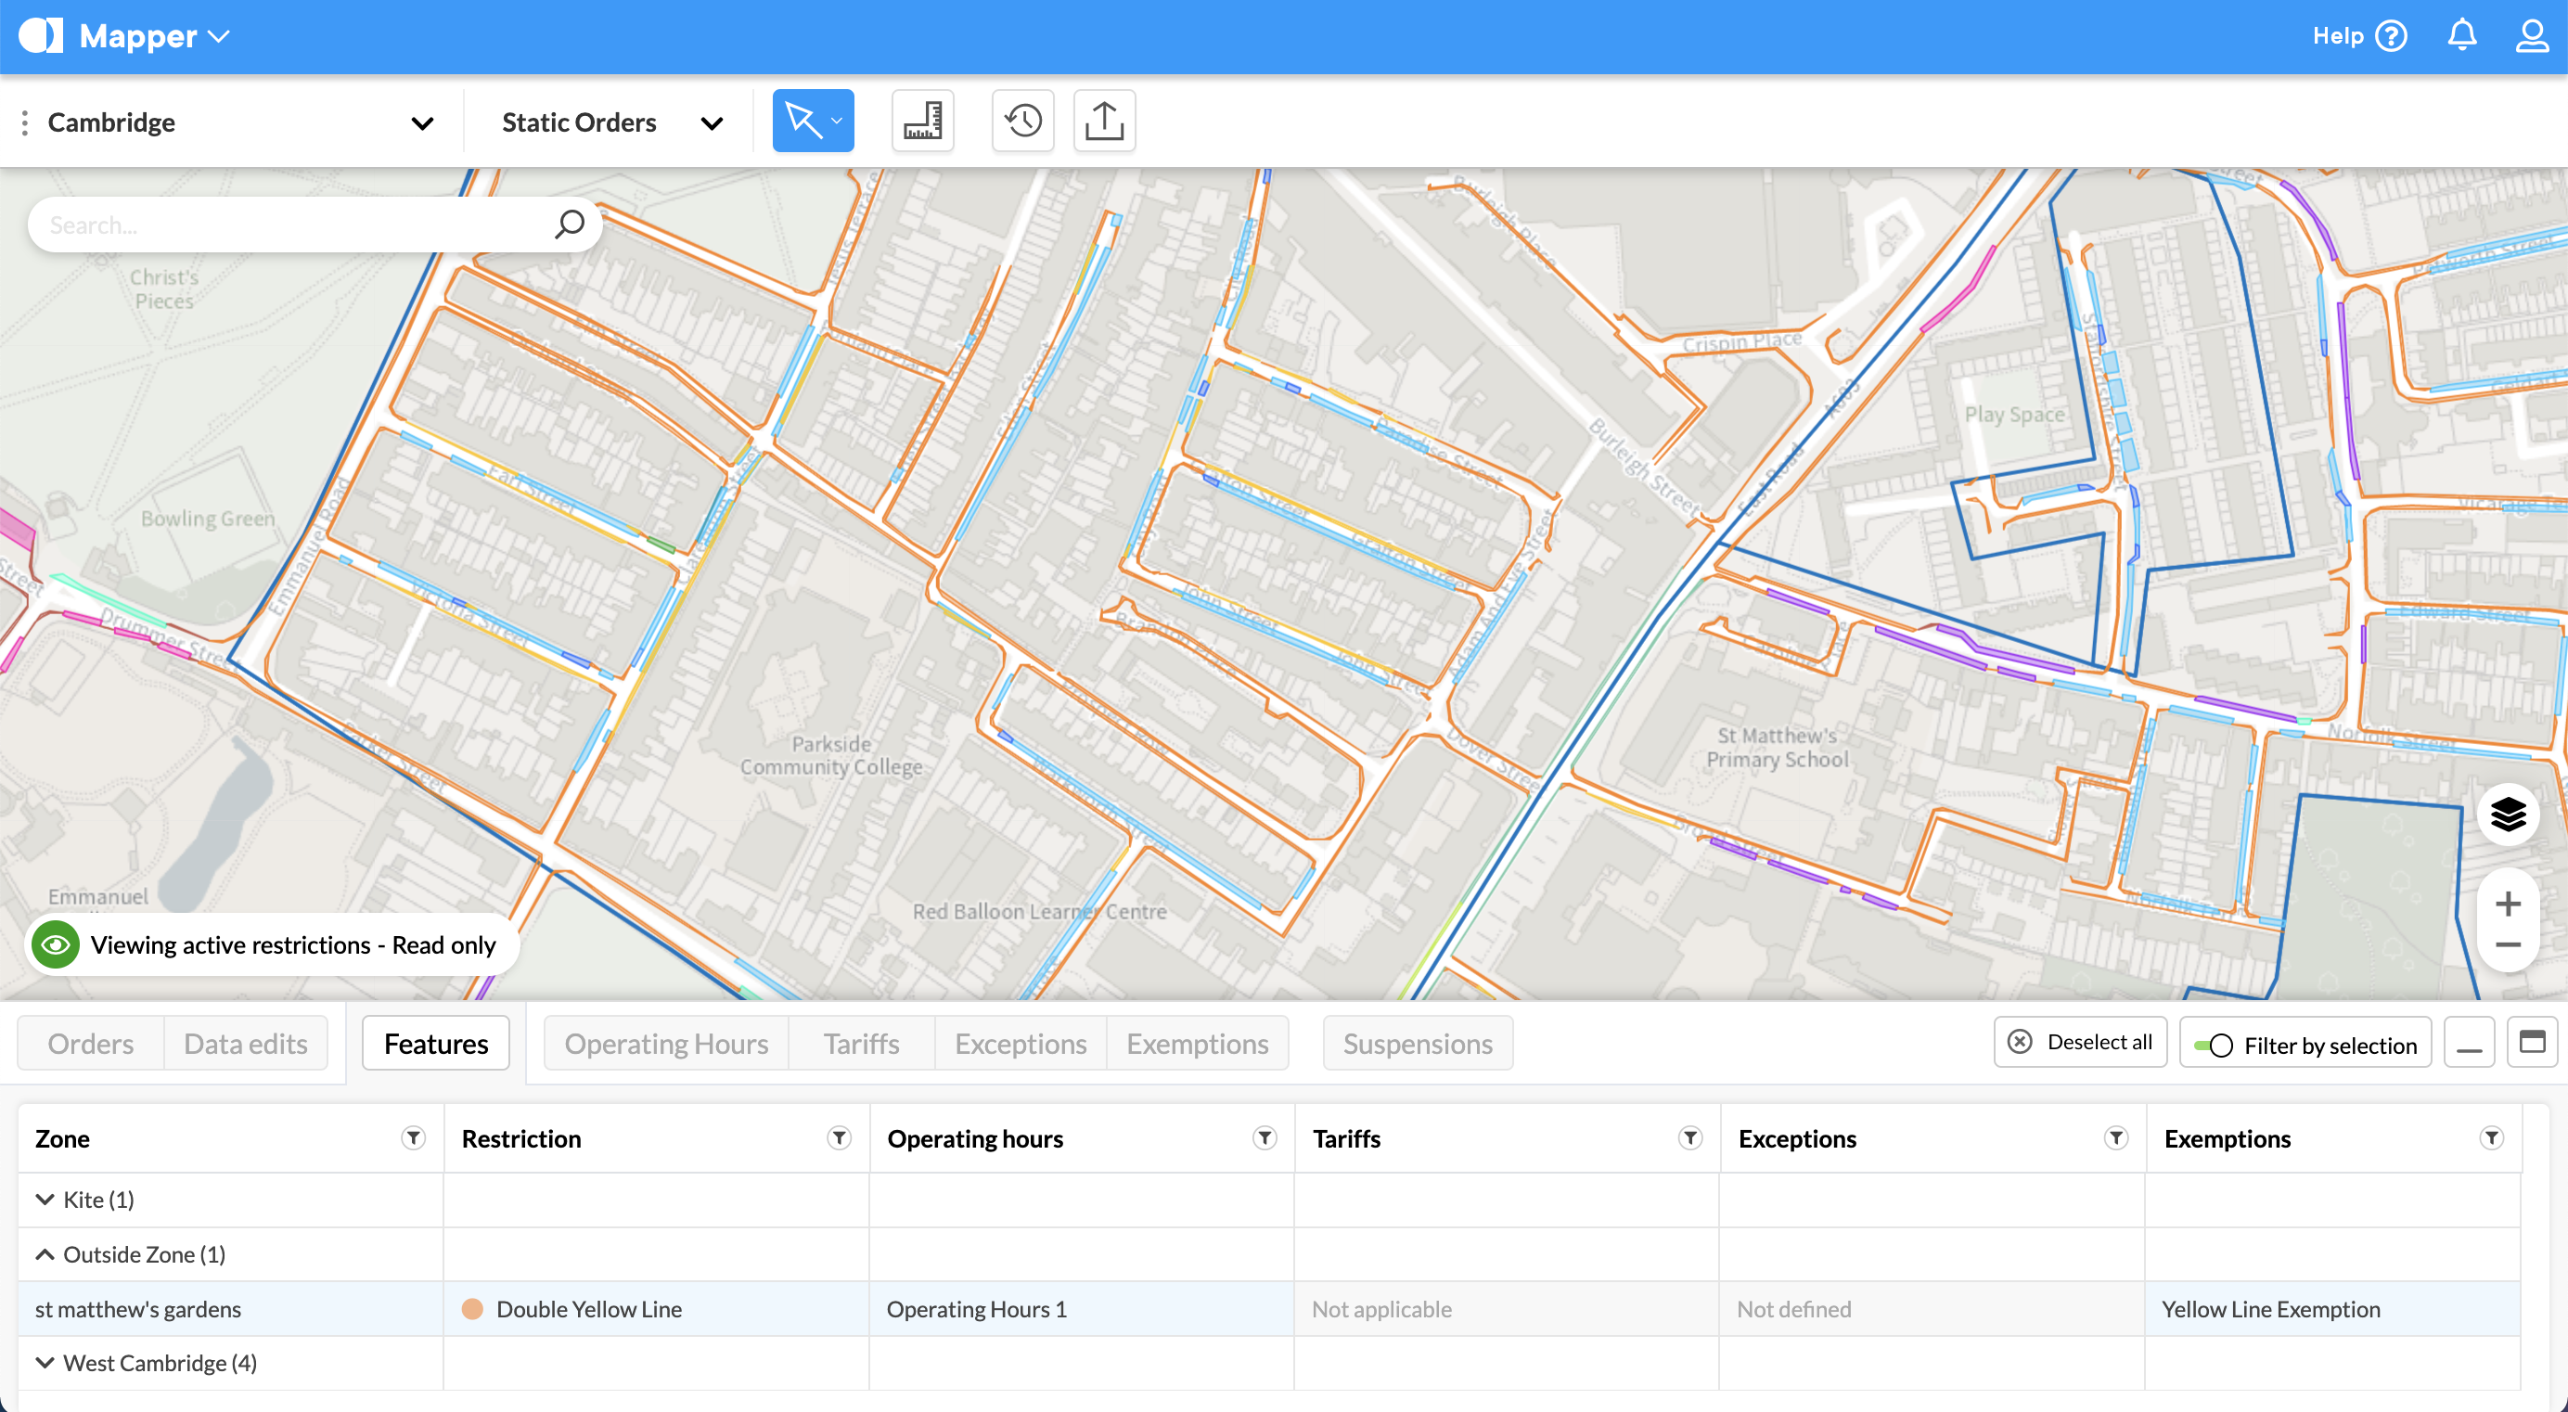The height and width of the screenshot is (1412, 2568).
Task: Open the notifications bell
Action: point(2461,36)
